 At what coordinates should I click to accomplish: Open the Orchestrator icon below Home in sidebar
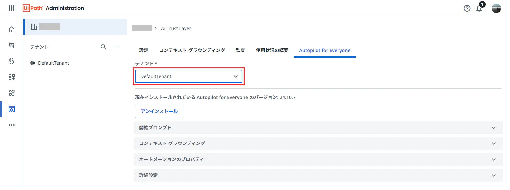(12, 45)
